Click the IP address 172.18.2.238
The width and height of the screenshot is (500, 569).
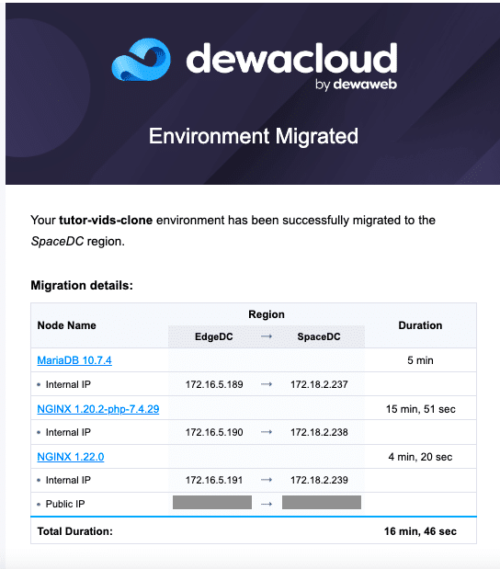[319, 432]
